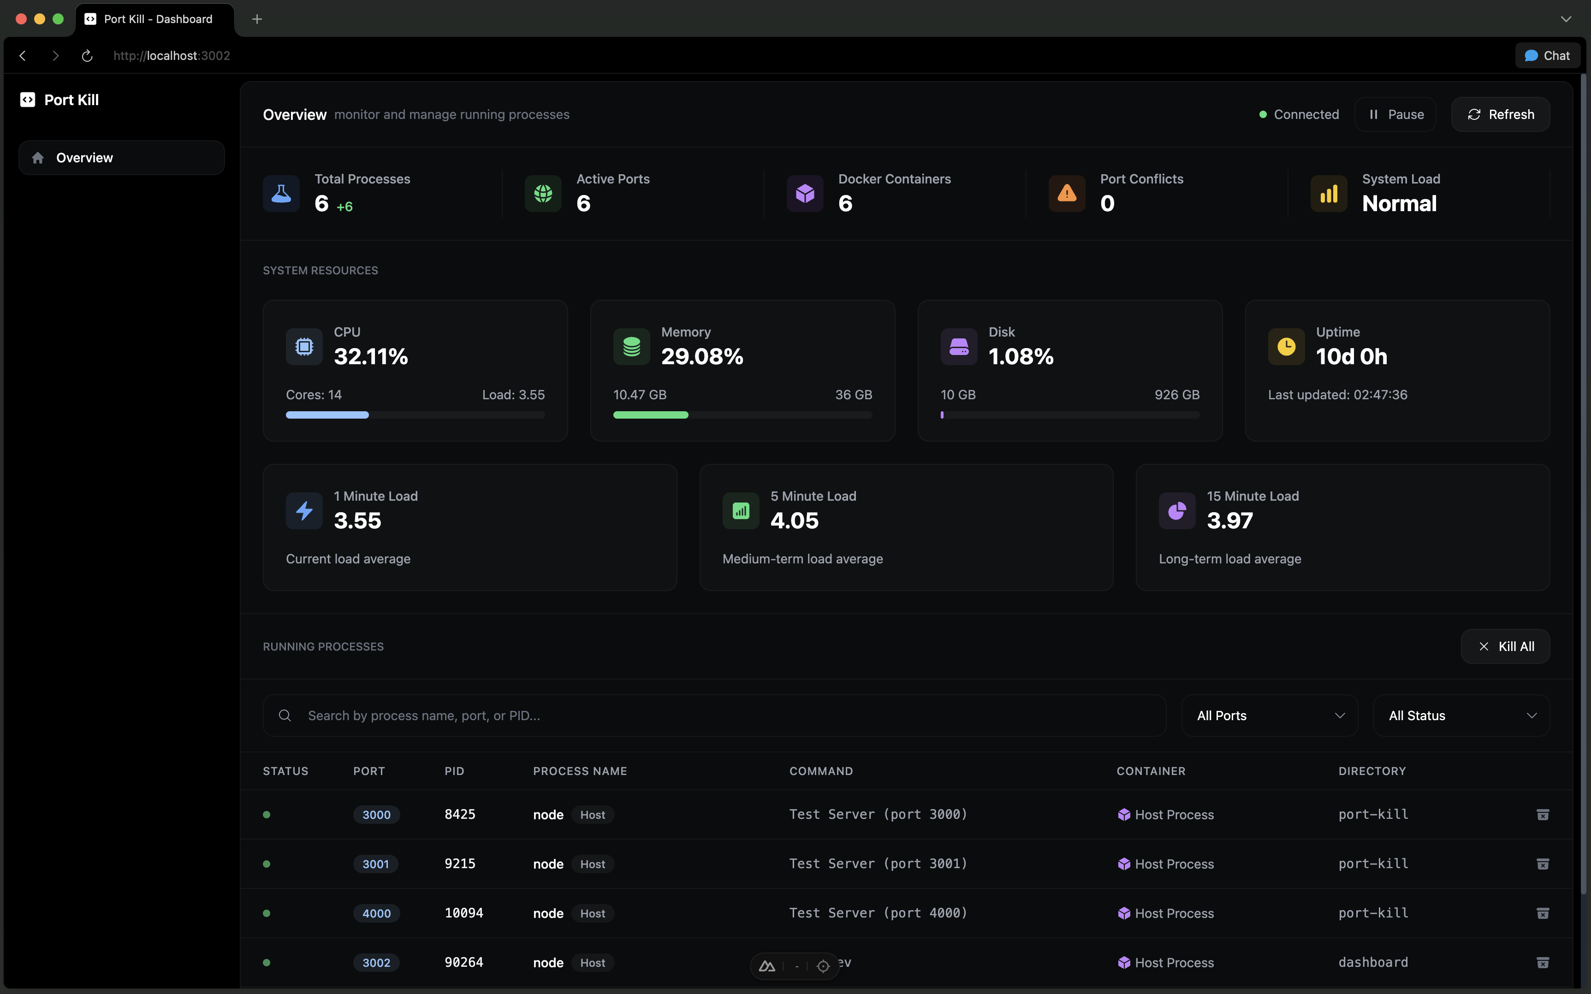Sort by the STATUS column header

point(285,771)
